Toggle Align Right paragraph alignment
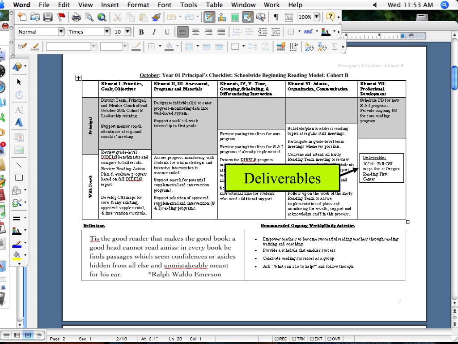 click(x=208, y=32)
